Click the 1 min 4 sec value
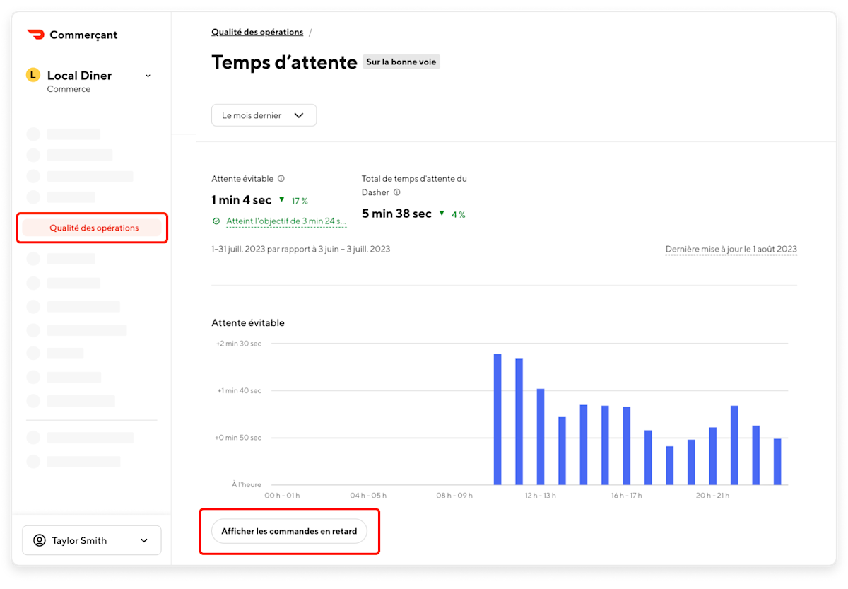Screen dimensions: 848x589 pos(241,200)
